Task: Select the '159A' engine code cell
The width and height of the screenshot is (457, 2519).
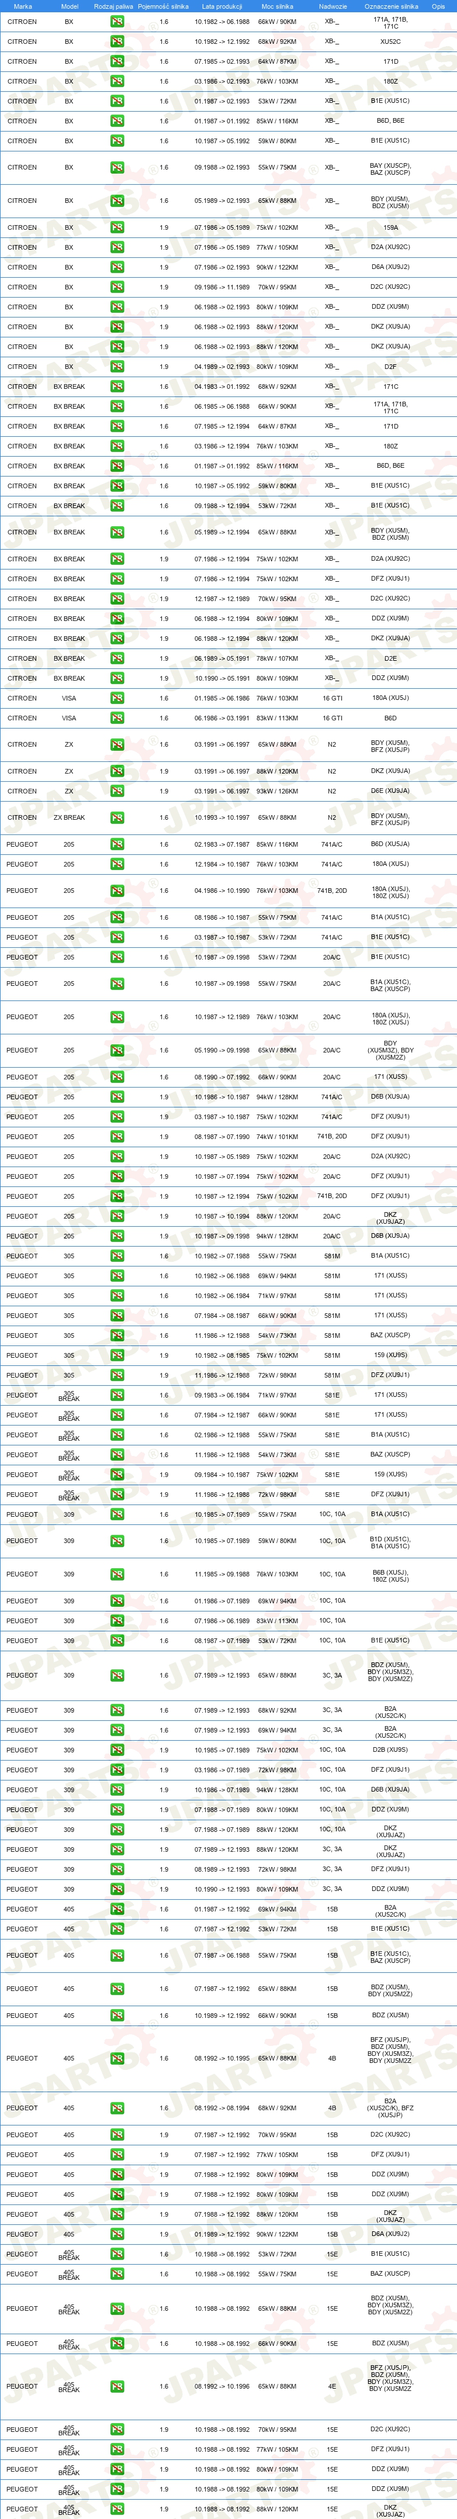Action: coord(390,228)
